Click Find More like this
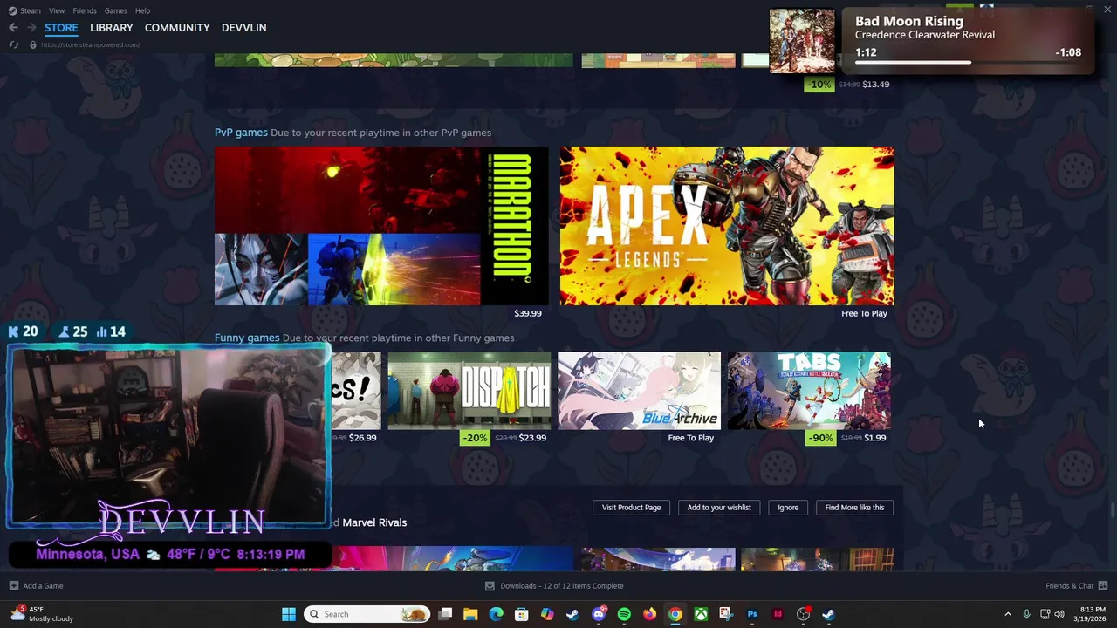 click(854, 508)
